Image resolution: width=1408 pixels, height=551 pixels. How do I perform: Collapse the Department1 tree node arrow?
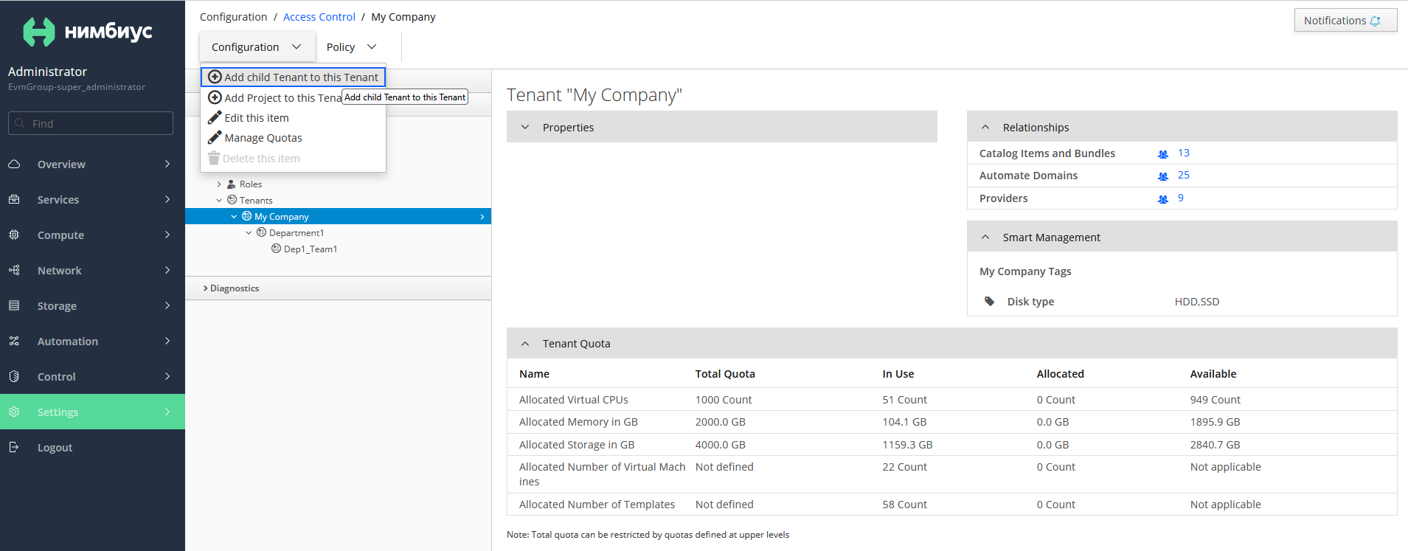tap(249, 232)
